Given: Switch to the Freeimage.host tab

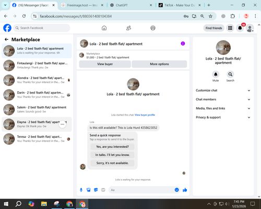Looking at the screenshot, I should coord(82,5).
